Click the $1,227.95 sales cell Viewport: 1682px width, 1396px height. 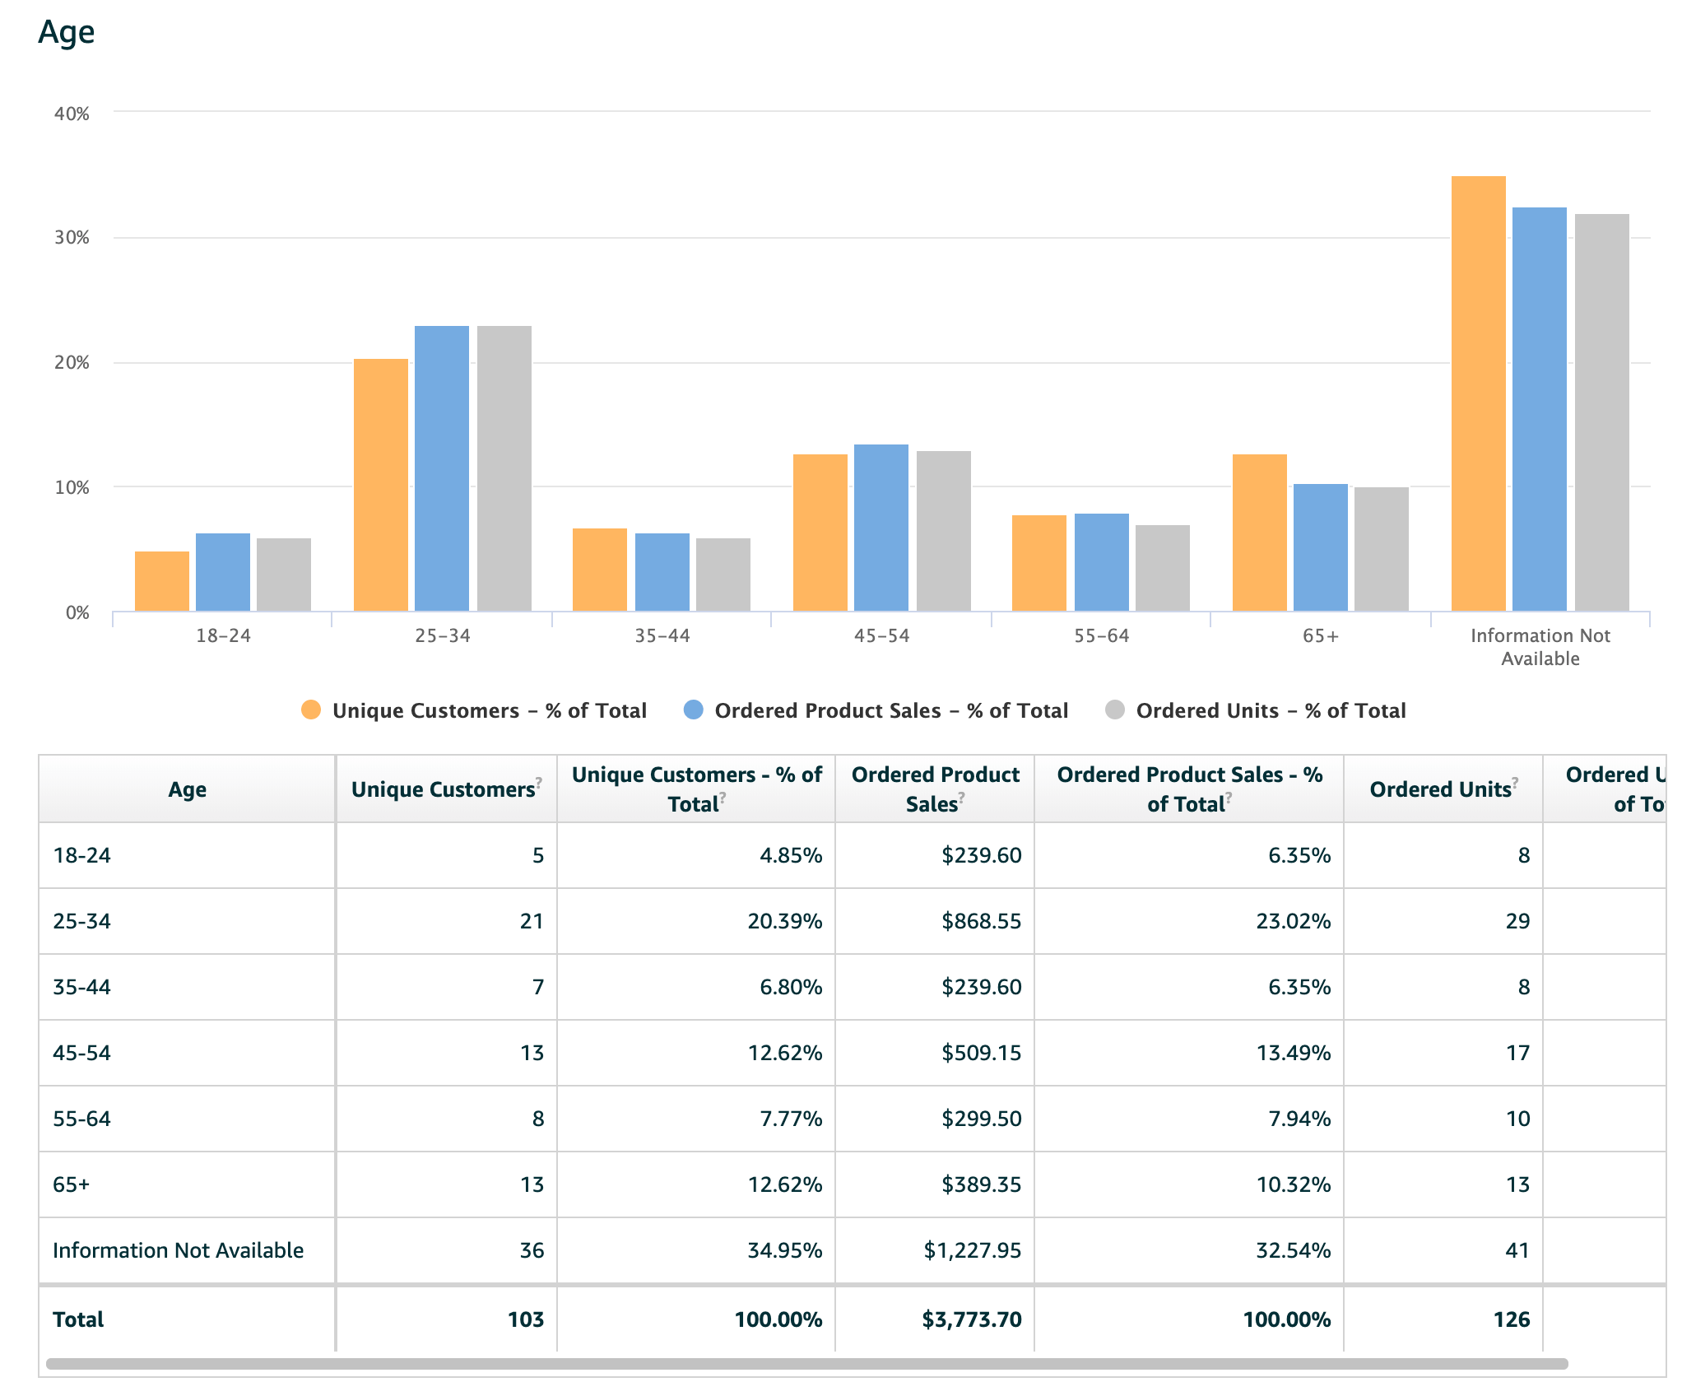[972, 1250]
